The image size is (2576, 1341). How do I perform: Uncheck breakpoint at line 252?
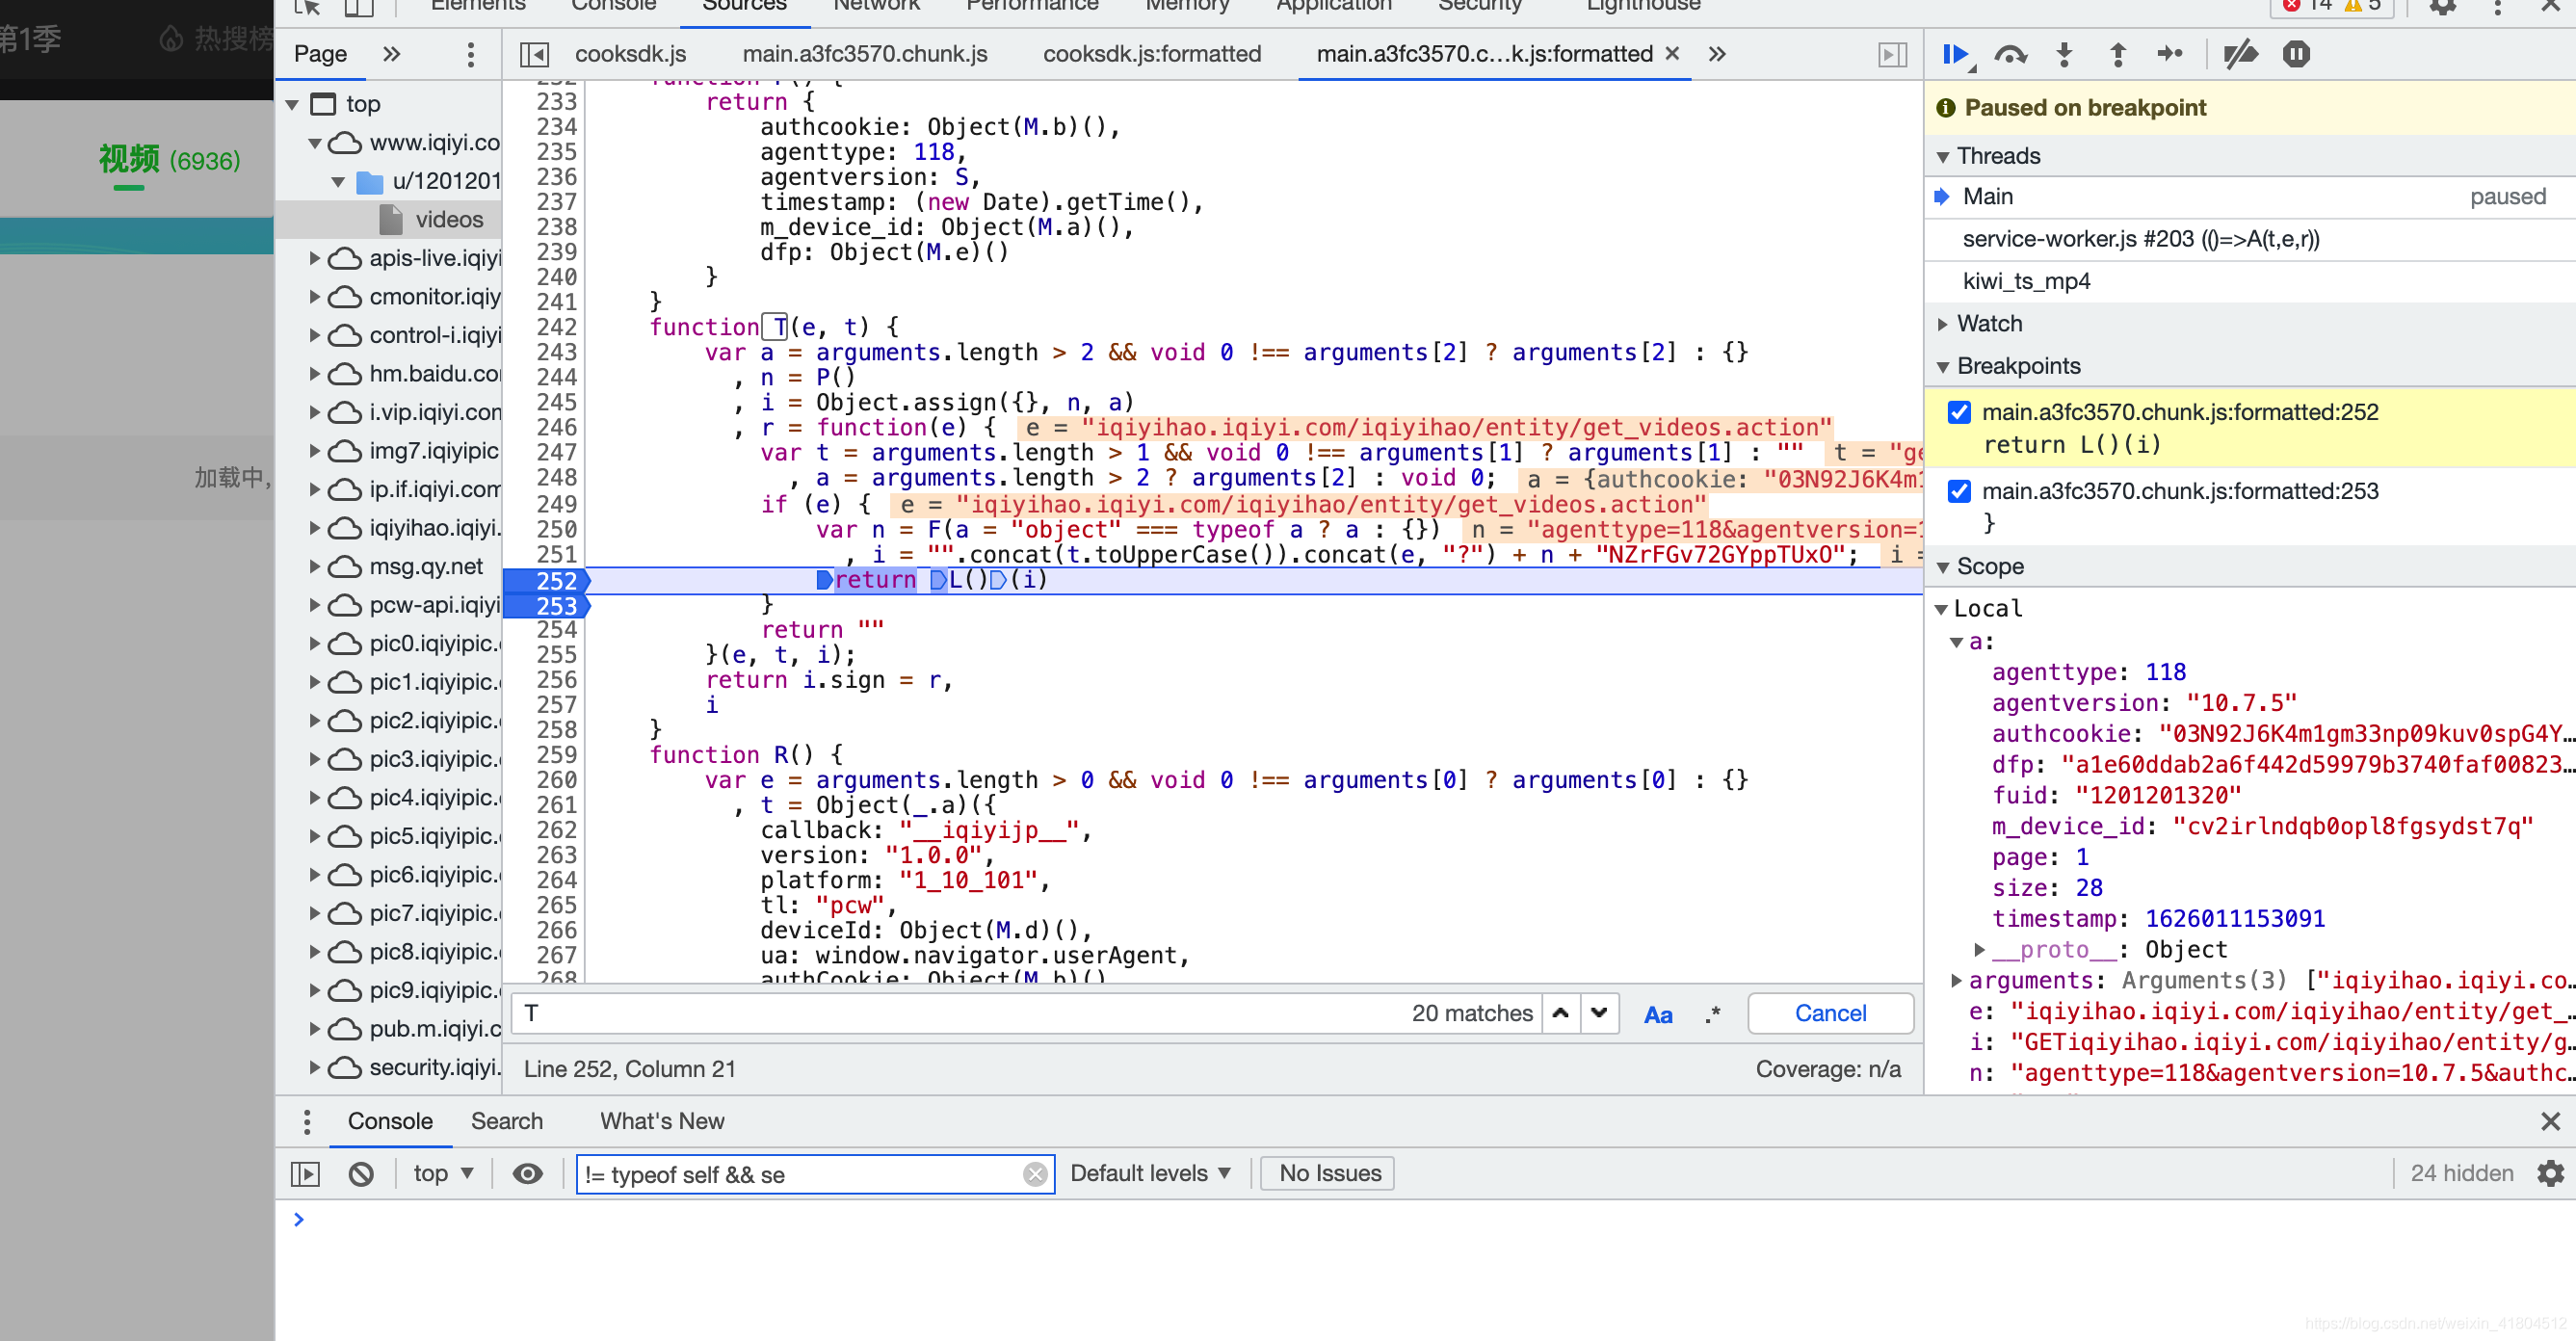[1959, 413]
